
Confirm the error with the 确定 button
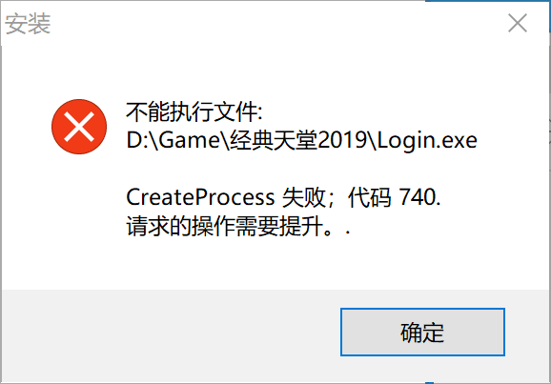pos(422,332)
